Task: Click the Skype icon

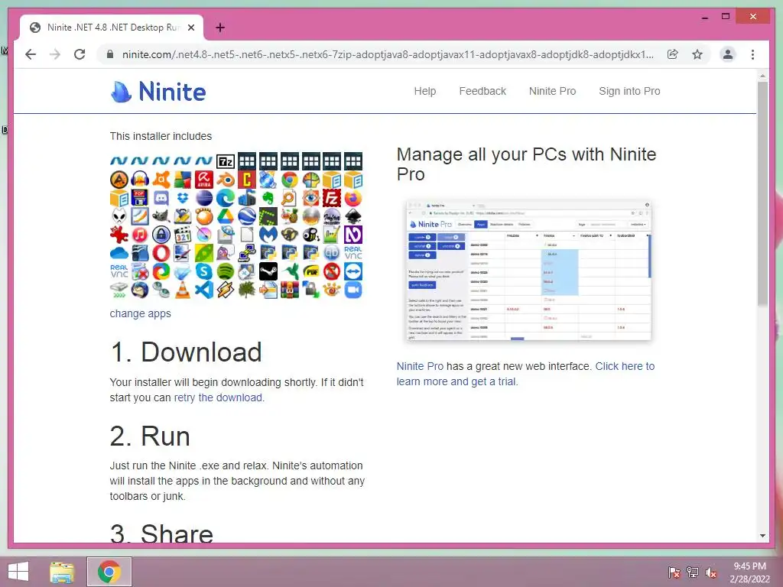Action: [x=203, y=271]
